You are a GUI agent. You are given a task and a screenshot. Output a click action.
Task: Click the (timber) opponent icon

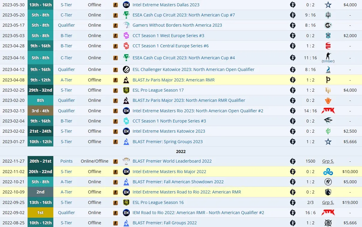328,56
